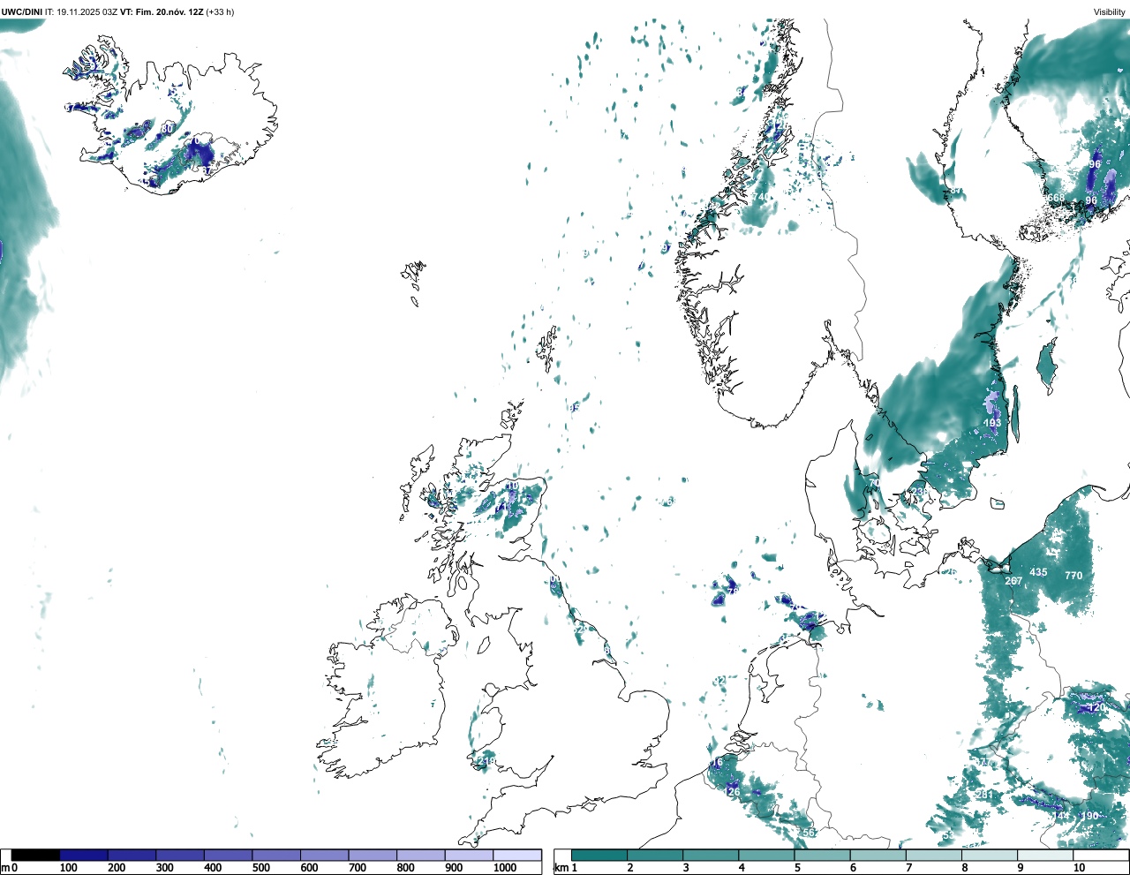1130x875 pixels.
Task: Click the "281" visibility value on the map
Action: [984, 795]
